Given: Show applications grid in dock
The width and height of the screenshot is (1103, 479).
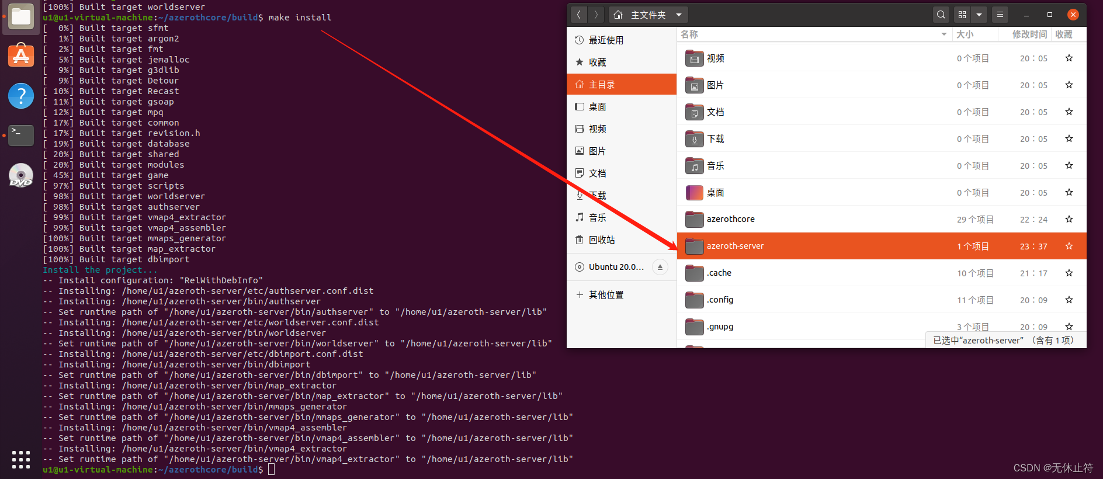Looking at the screenshot, I should (21, 460).
